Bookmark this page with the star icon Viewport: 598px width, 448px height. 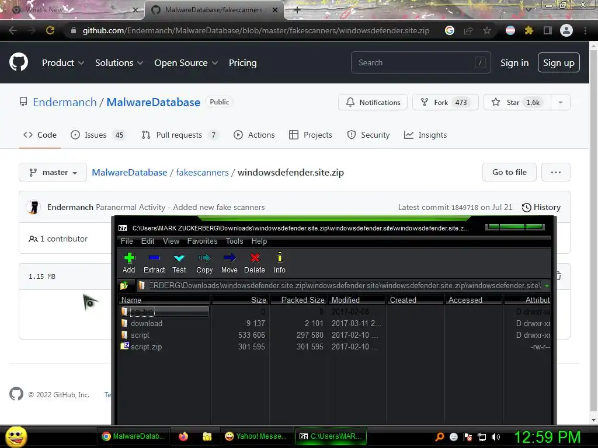pos(487,30)
